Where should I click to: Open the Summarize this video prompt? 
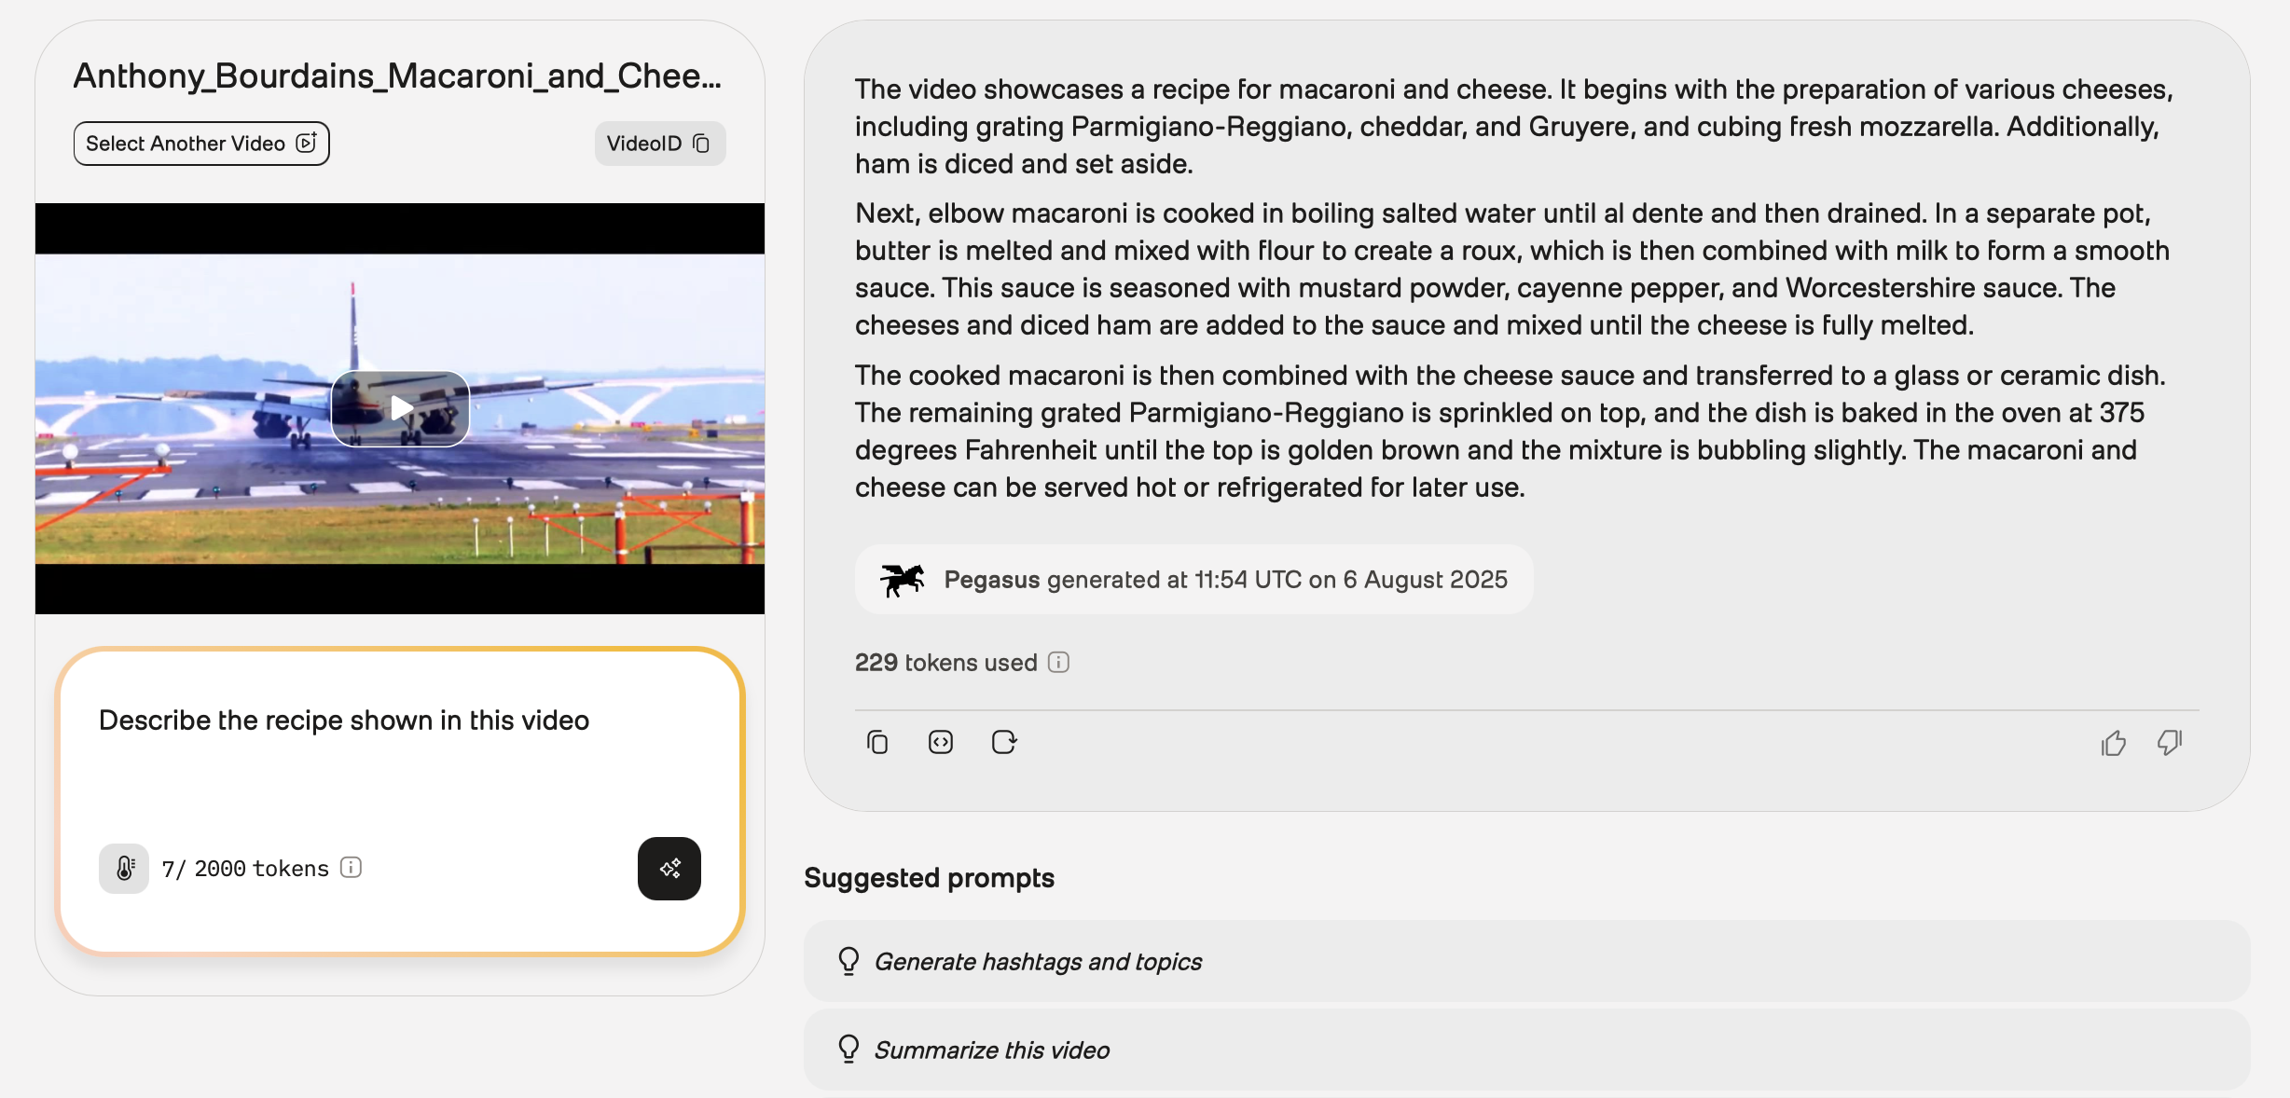(x=990, y=1050)
